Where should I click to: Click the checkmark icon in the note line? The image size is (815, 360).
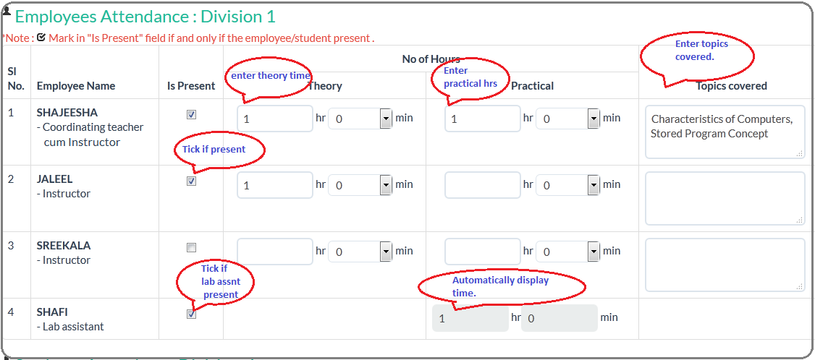tap(41, 38)
